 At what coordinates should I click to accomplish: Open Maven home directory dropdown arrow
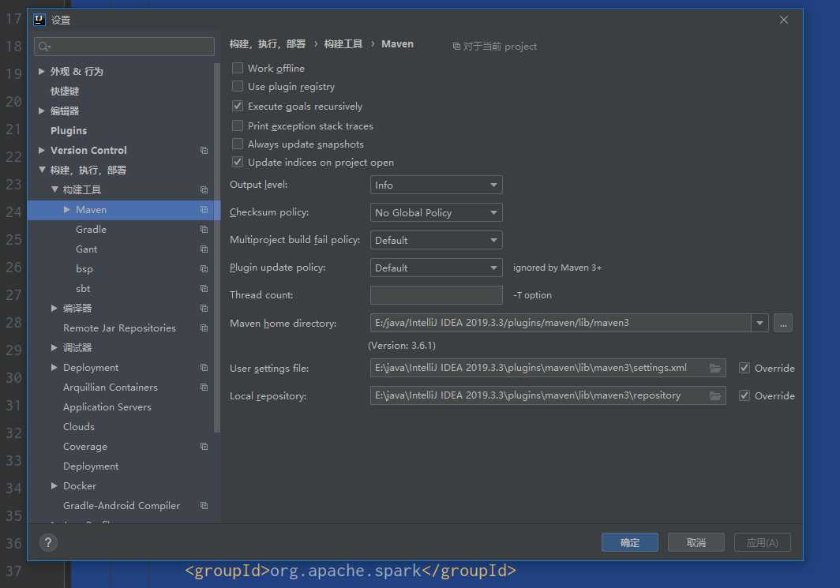pyautogui.click(x=759, y=323)
